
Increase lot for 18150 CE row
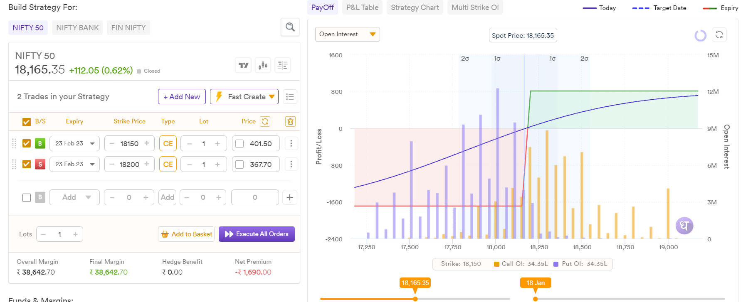point(217,143)
